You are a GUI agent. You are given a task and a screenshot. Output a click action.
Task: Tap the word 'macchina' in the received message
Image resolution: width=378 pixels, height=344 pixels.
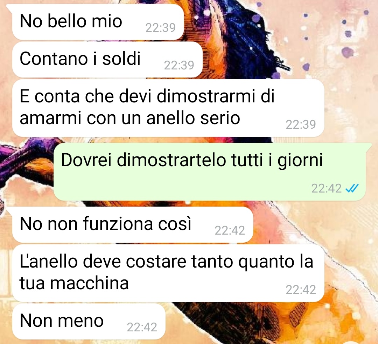pyautogui.click(x=90, y=283)
